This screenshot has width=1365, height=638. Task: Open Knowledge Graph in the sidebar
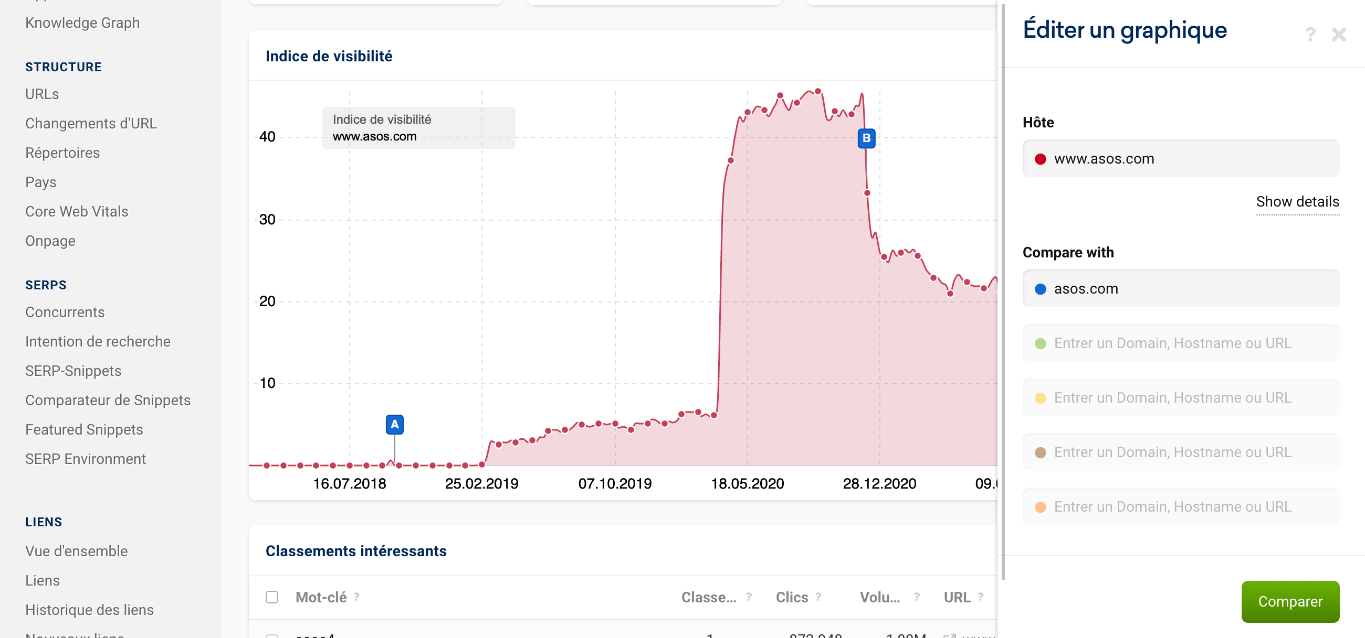click(82, 23)
